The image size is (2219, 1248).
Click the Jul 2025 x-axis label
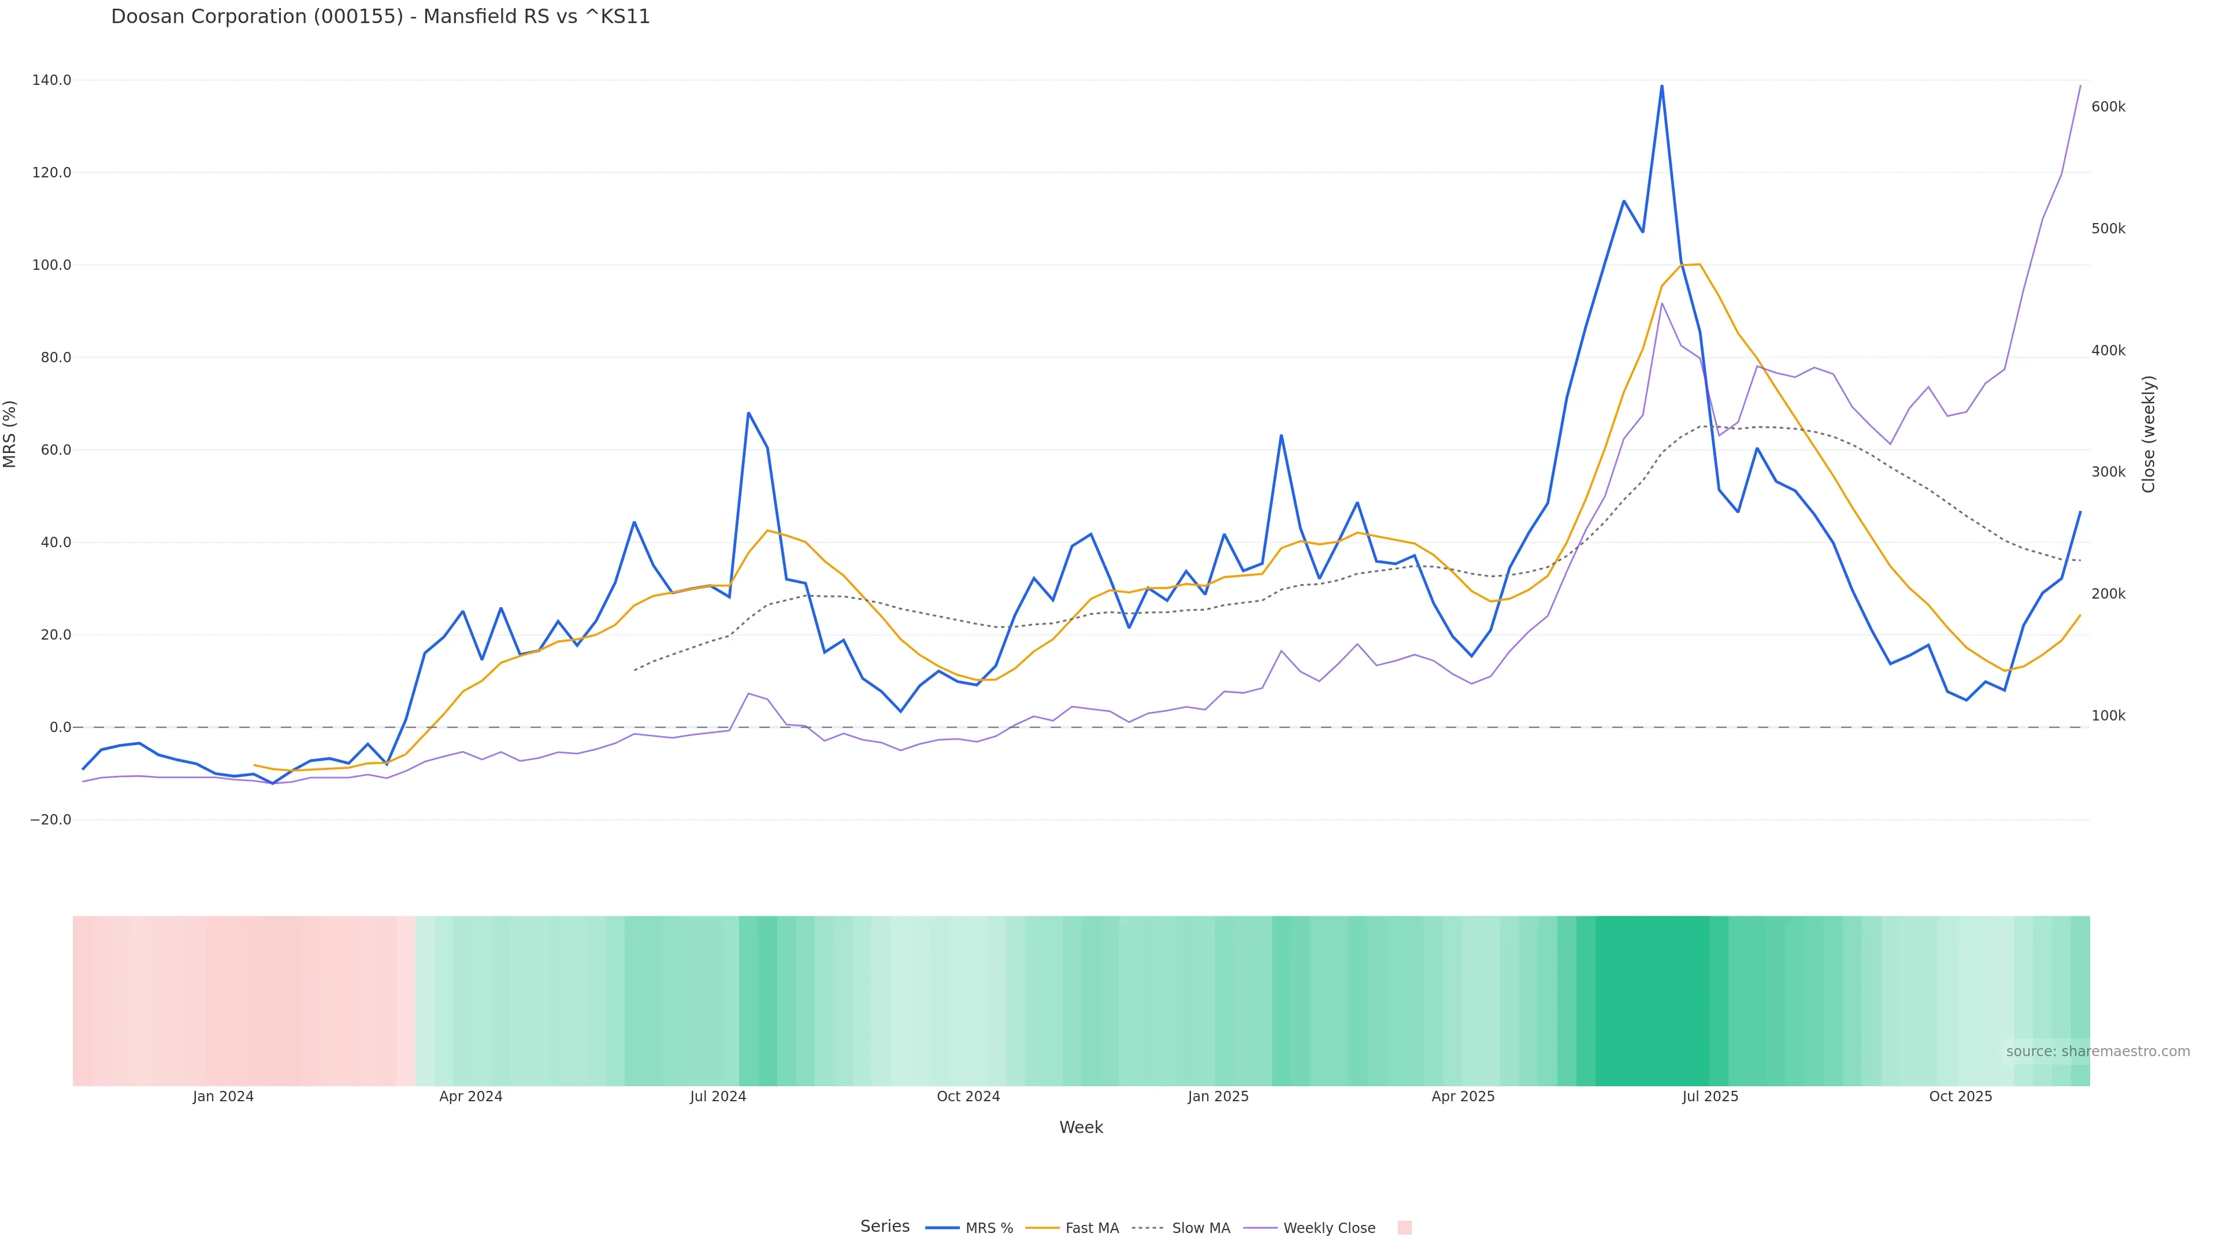[1710, 1097]
